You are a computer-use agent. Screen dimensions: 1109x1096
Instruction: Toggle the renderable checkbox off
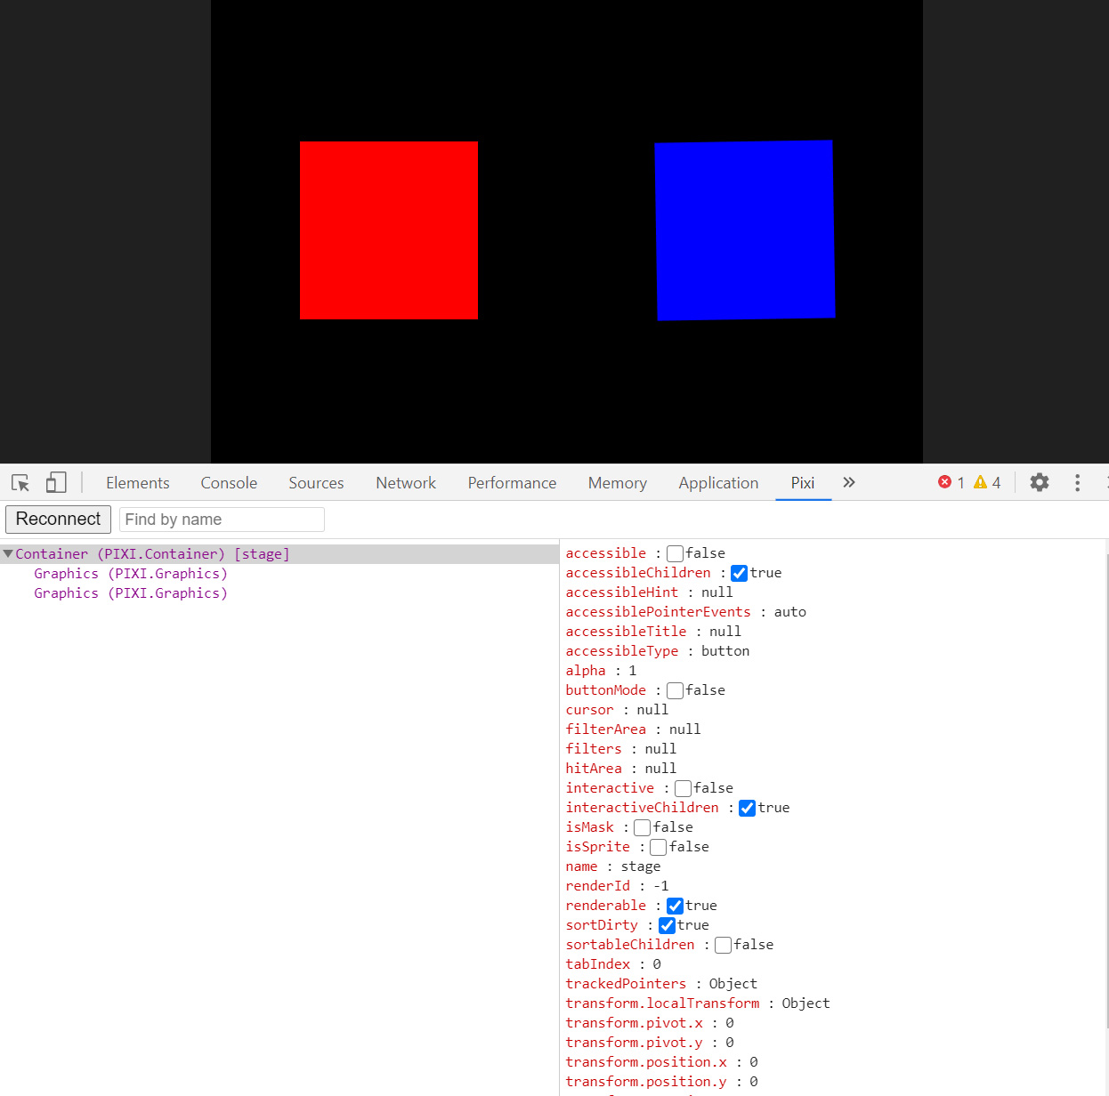pyautogui.click(x=675, y=907)
